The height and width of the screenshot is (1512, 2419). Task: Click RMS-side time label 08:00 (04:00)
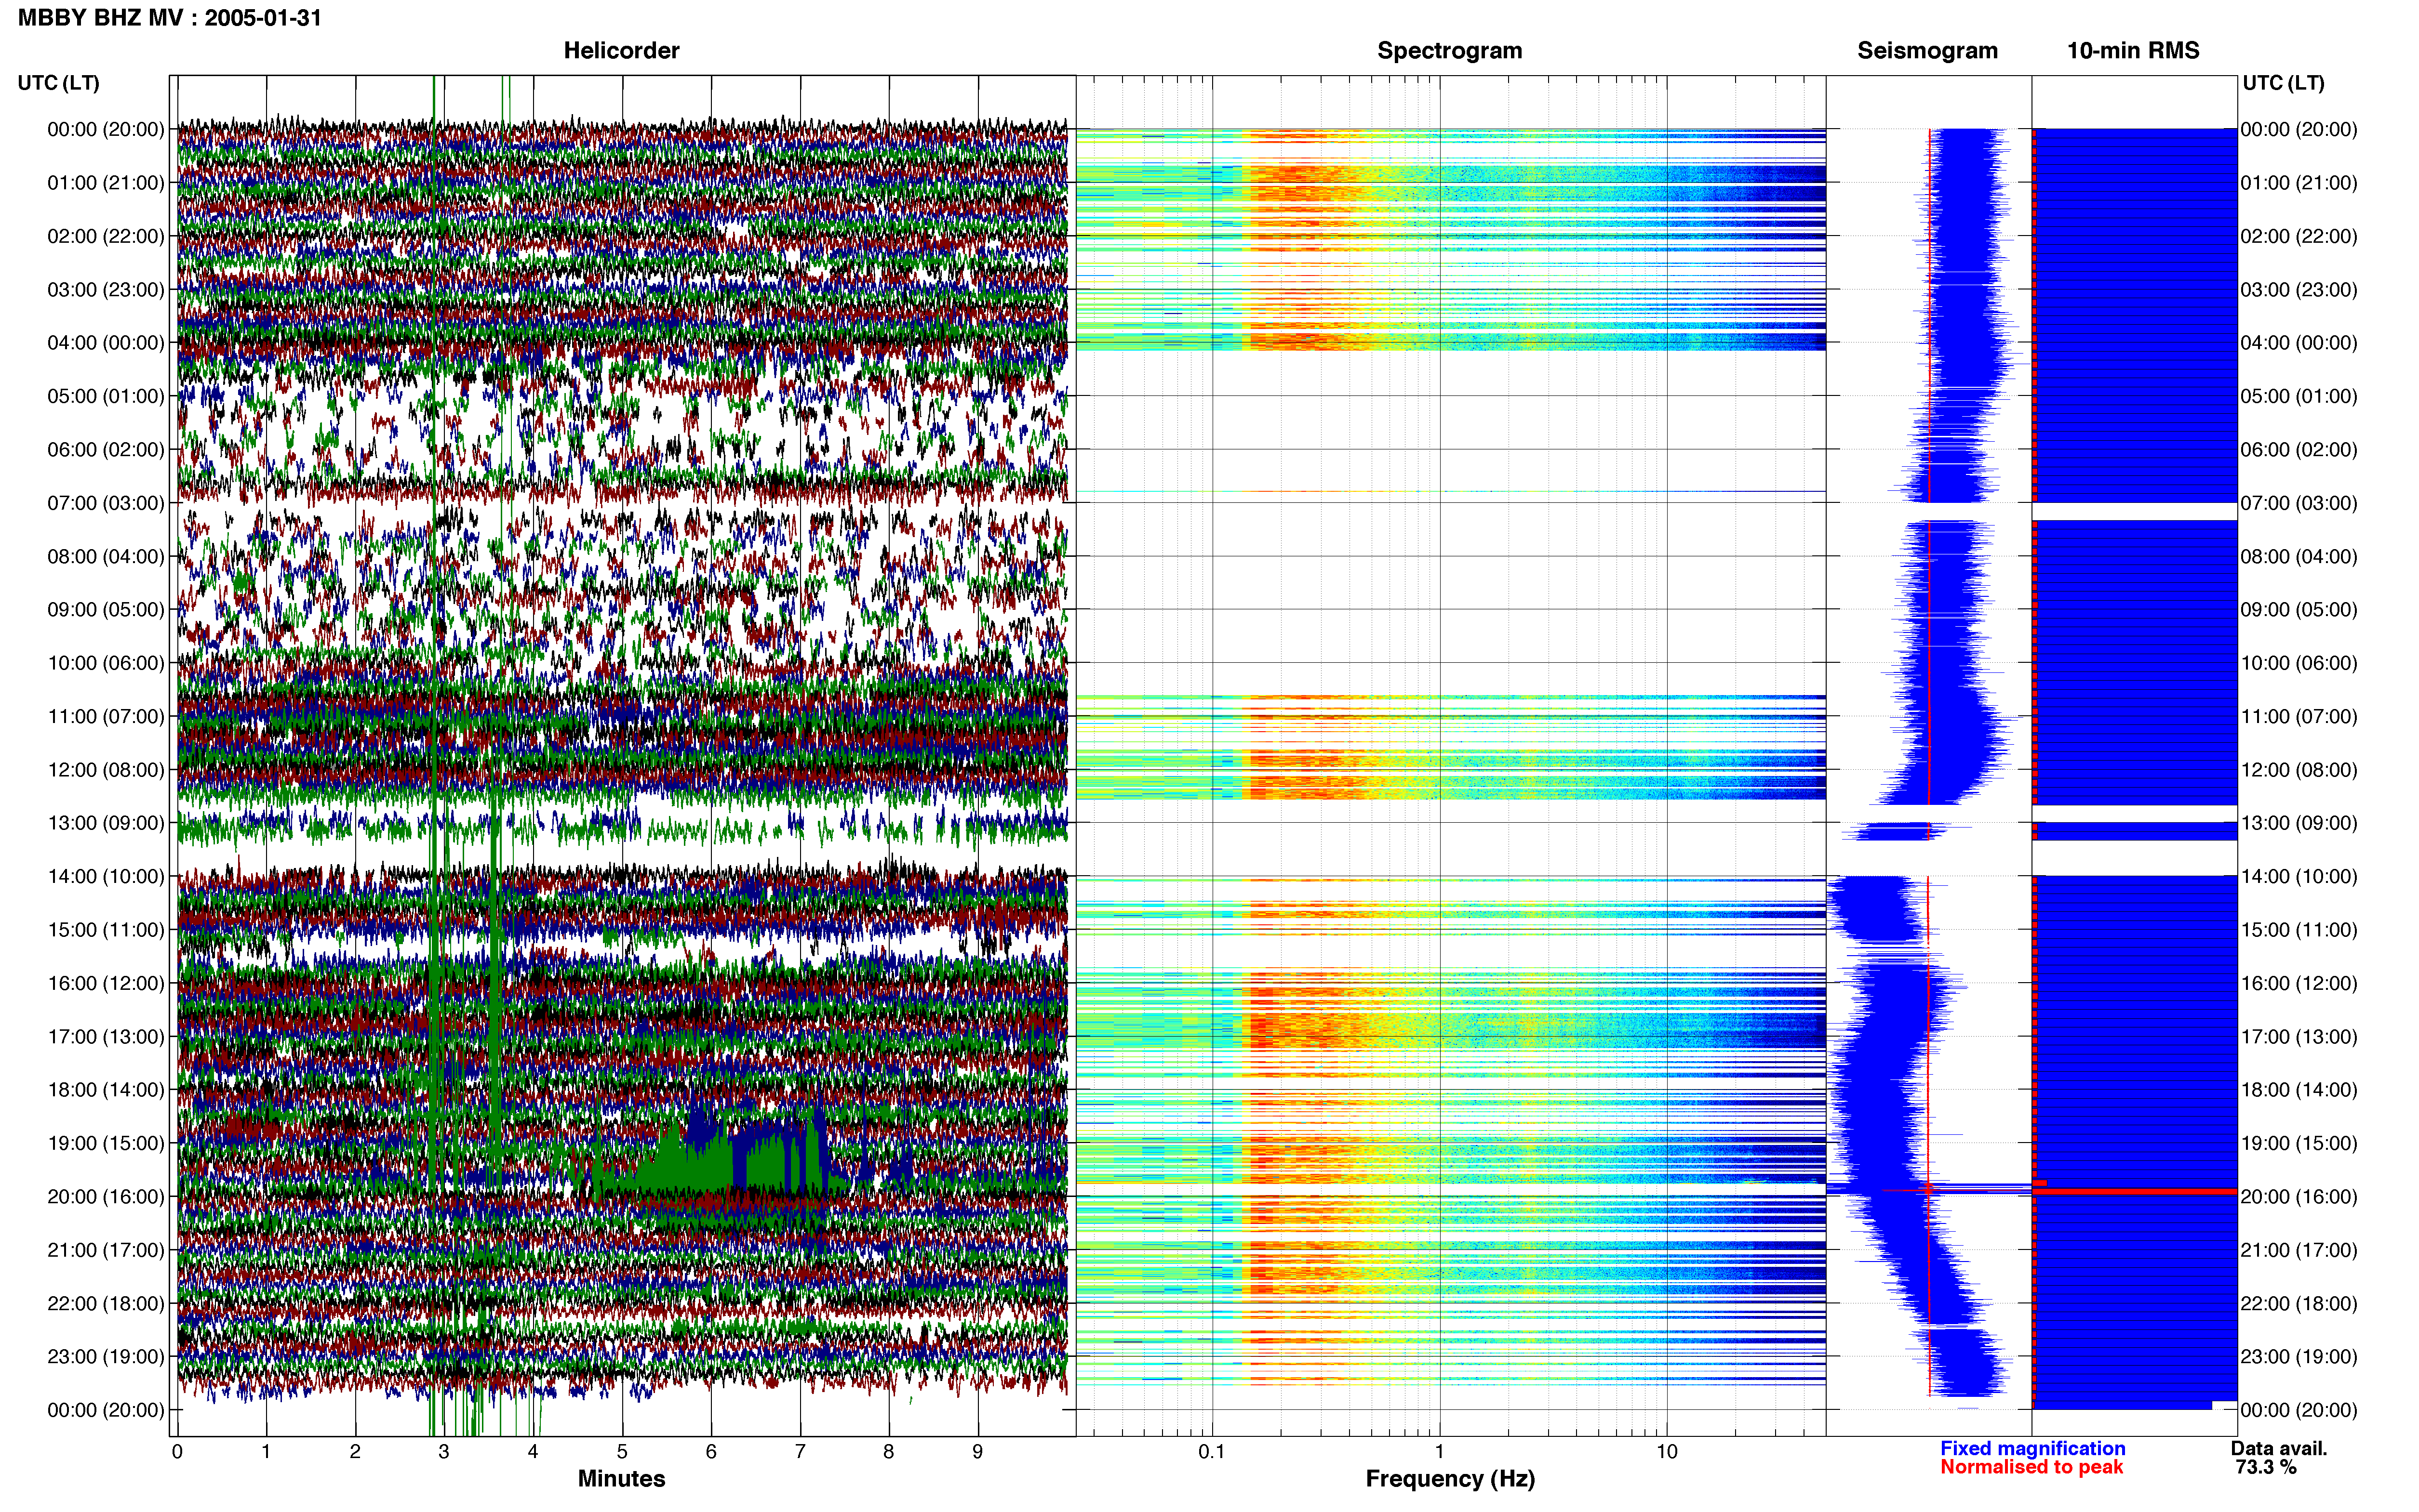2299,556
